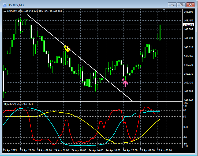Click the USDJPY chart window icon

pyautogui.click(x=5, y=5)
